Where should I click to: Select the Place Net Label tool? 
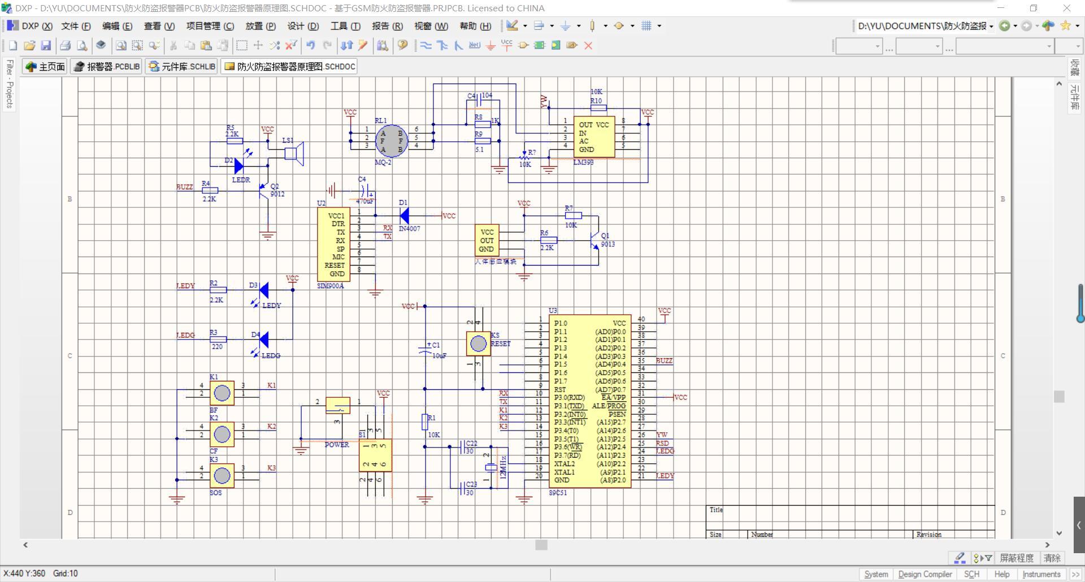point(475,45)
